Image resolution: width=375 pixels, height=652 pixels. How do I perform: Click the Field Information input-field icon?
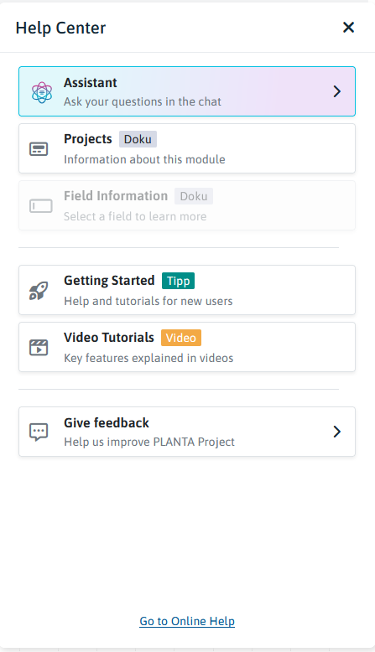point(41,206)
